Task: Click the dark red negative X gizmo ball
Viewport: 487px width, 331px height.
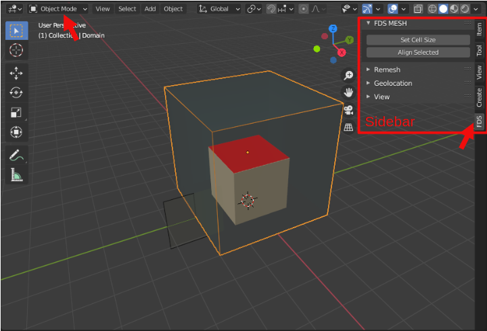Action: tap(325, 36)
